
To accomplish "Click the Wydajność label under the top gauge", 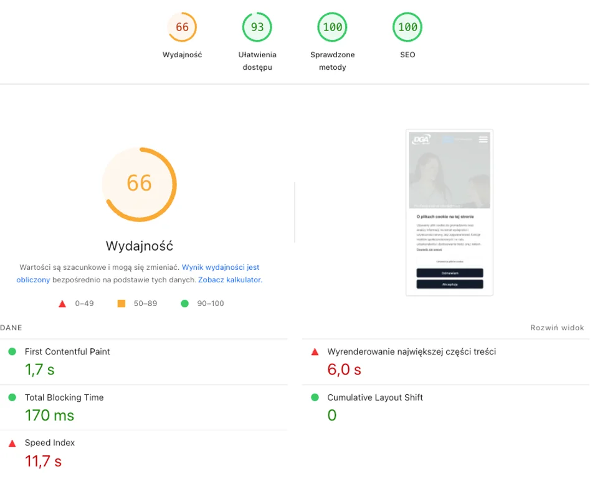I will point(182,55).
